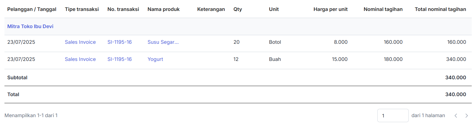
Task: Select the Keterangan column header
Action: coord(211,9)
